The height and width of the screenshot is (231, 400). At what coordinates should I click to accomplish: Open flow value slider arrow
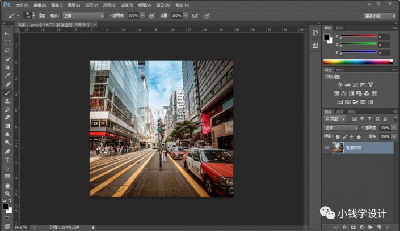click(186, 16)
